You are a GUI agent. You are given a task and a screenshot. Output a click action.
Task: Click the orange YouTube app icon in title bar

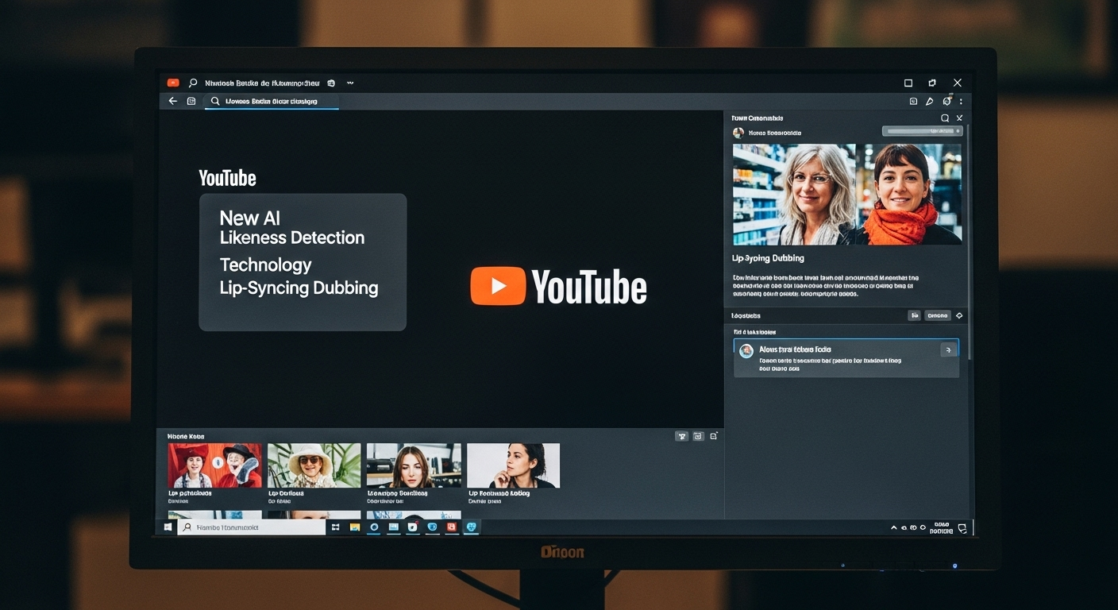(173, 83)
